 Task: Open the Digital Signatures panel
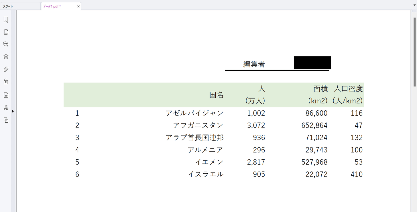(6, 108)
